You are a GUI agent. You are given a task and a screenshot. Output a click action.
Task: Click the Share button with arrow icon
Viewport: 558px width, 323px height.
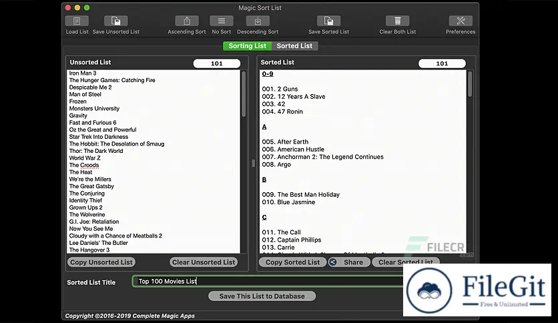point(348,262)
